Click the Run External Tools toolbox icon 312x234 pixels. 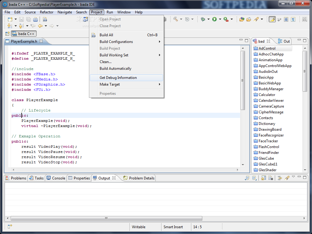tap(226, 19)
